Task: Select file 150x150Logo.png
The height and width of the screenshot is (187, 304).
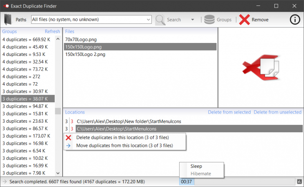Action: coord(140,47)
